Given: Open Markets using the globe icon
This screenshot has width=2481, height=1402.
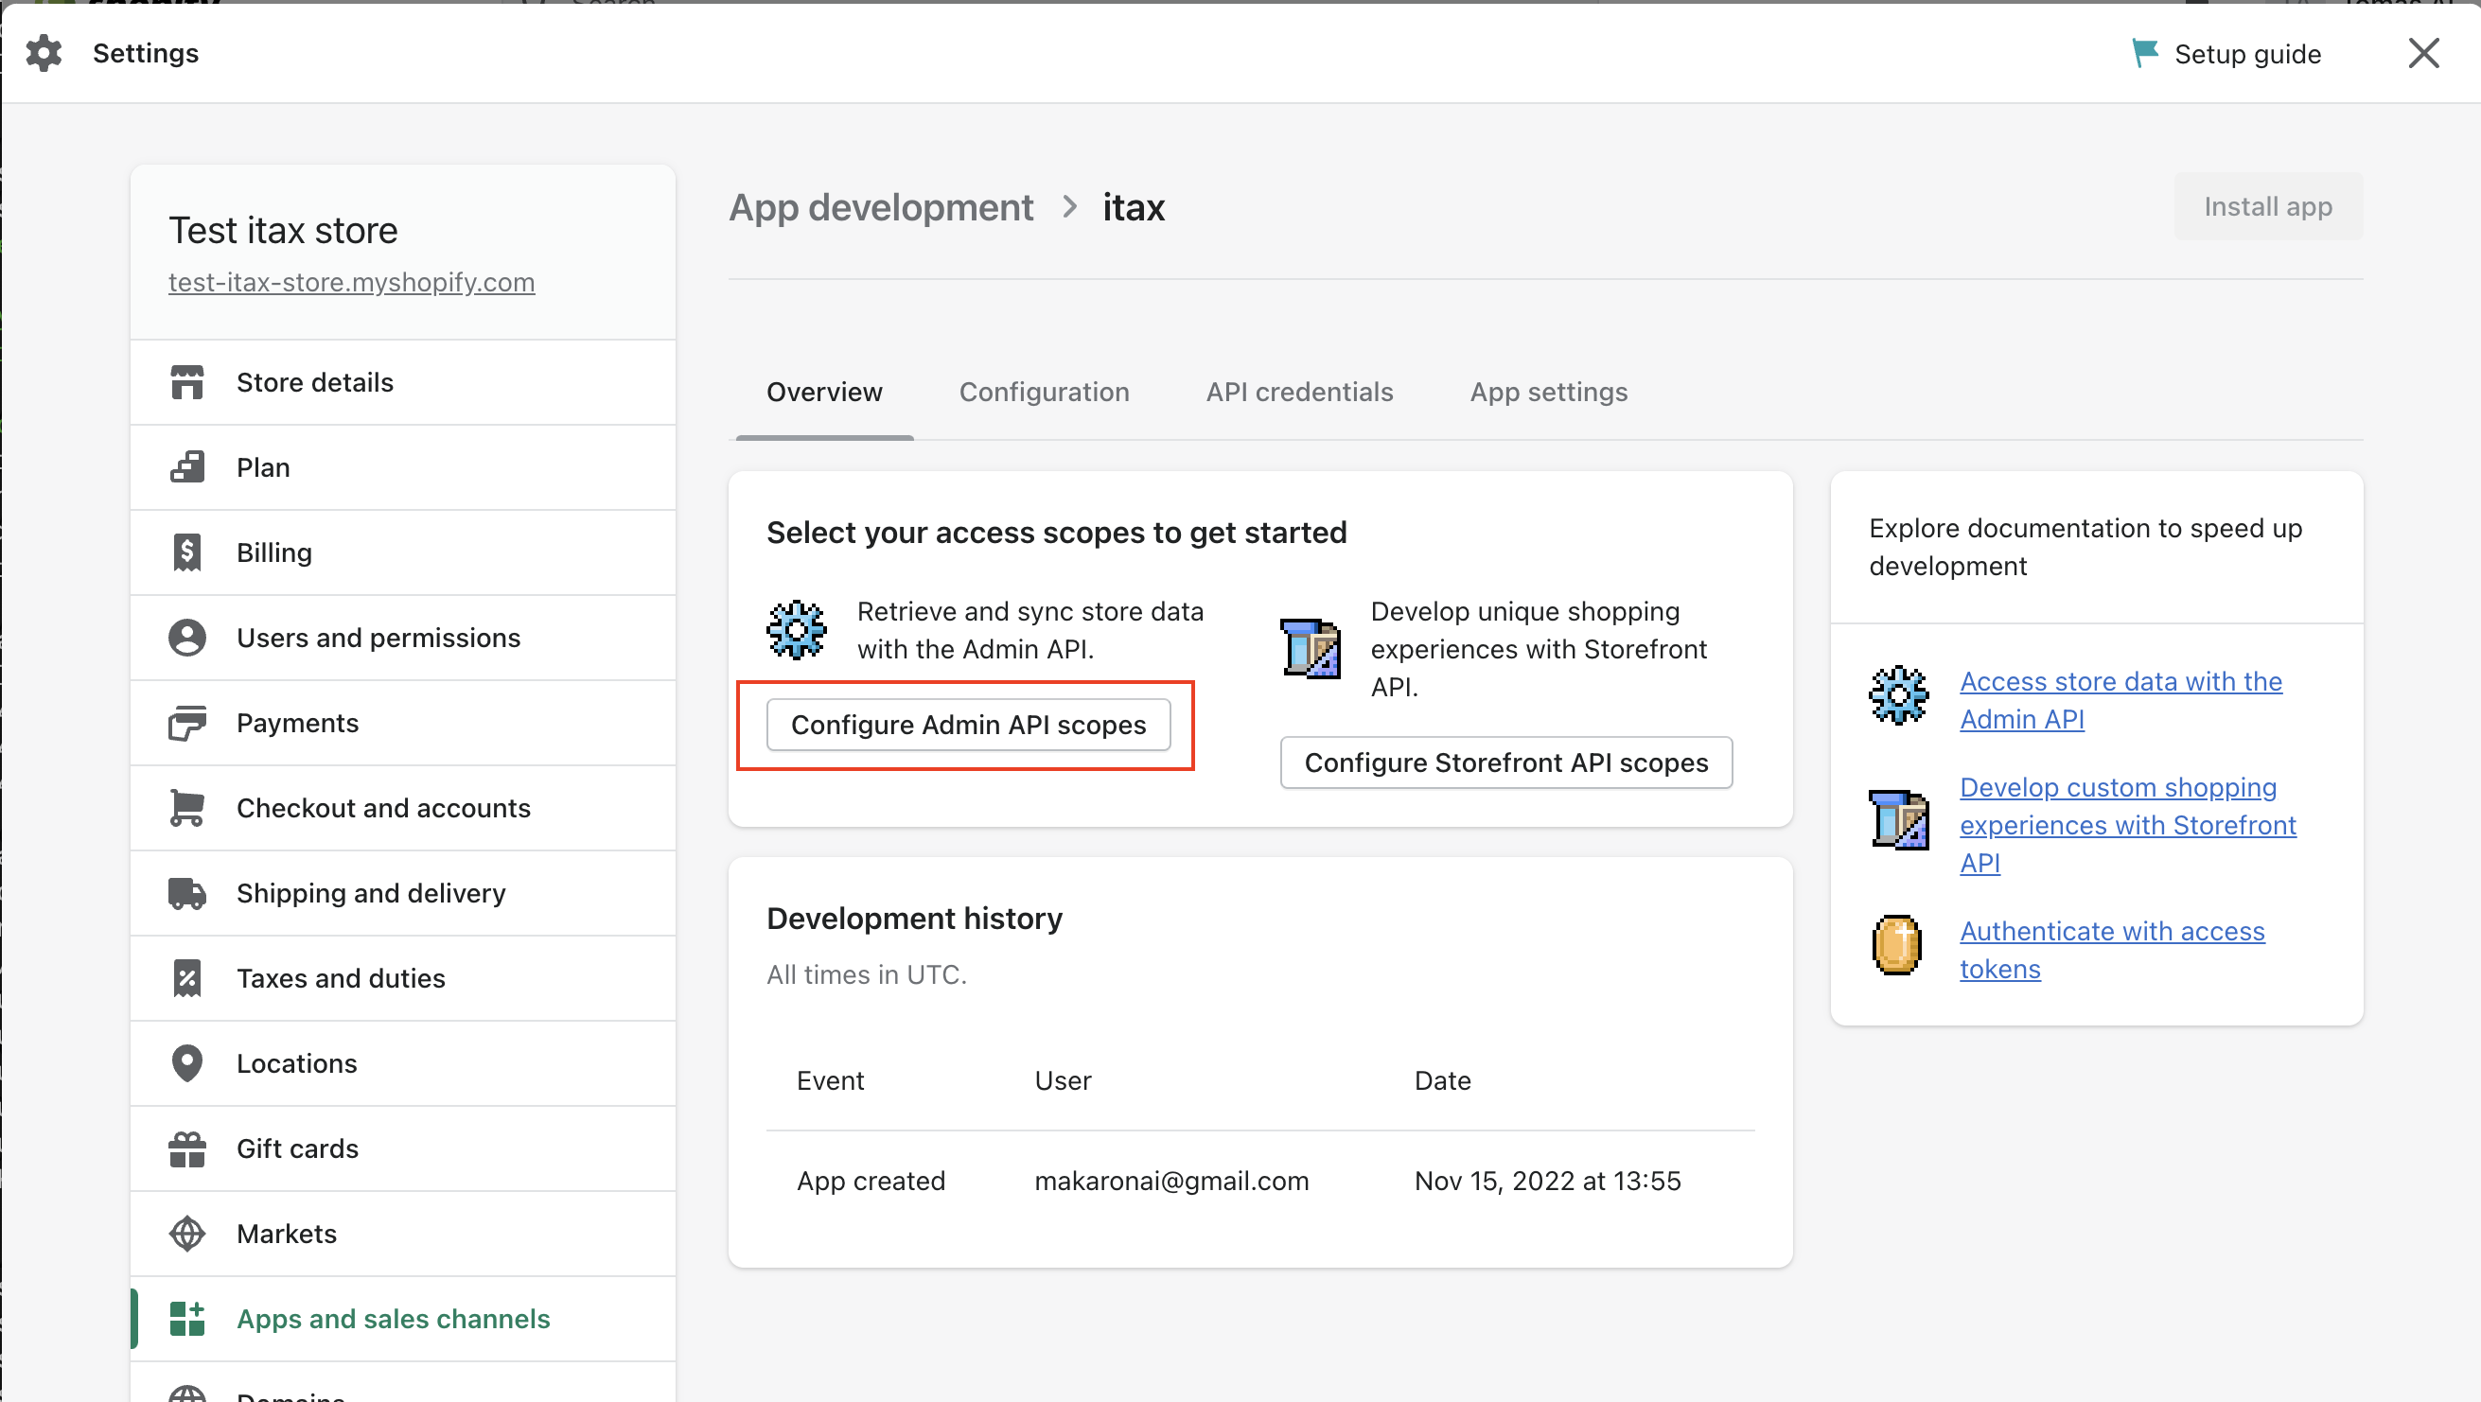Looking at the screenshot, I should tap(186, 1234).
